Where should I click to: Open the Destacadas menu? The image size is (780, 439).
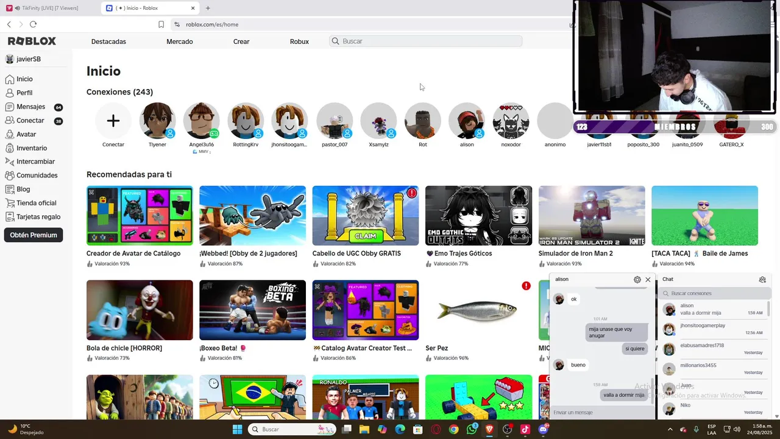(x=108, y=41)
